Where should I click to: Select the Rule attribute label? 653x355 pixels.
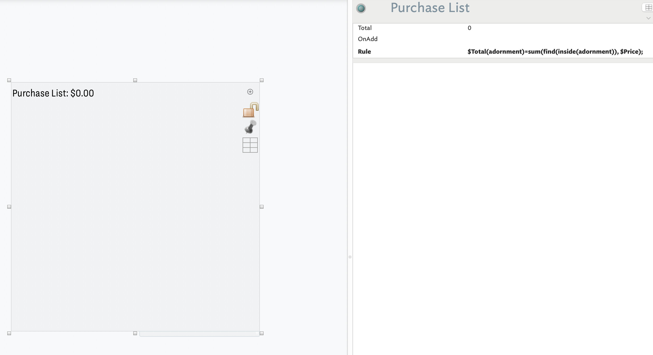(x=364, y=52)
